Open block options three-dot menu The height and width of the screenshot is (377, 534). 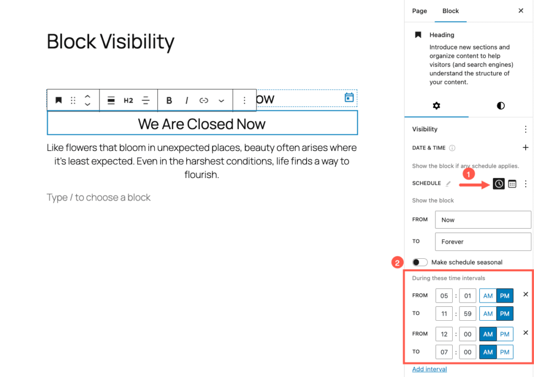[x=244, y=100]
